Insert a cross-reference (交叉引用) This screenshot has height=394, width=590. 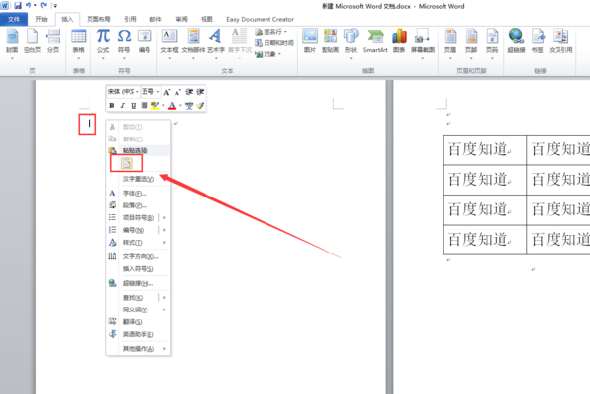(x=560, y=41)
